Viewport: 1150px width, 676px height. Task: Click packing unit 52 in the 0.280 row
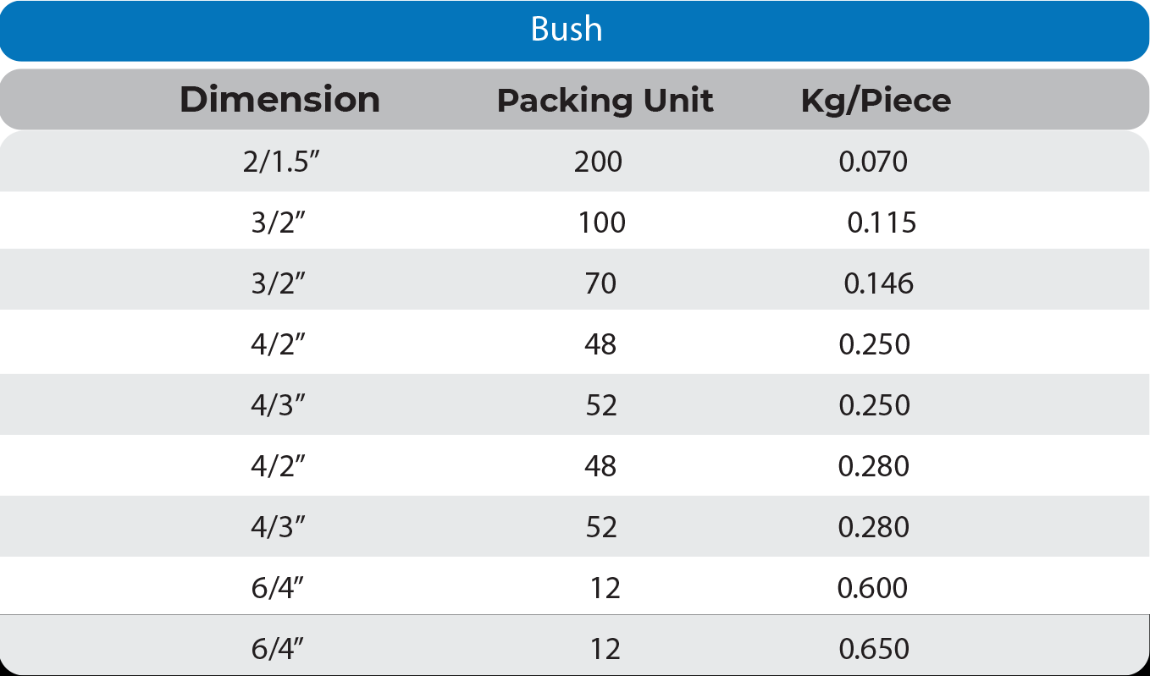601,527
